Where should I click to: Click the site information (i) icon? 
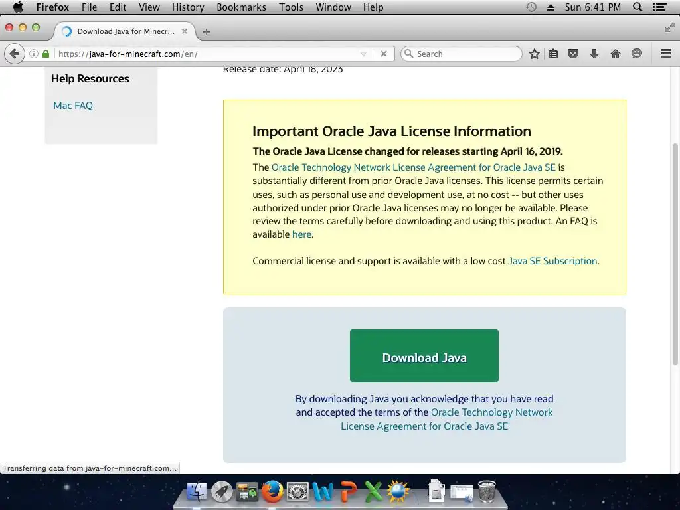pos(33,54)
